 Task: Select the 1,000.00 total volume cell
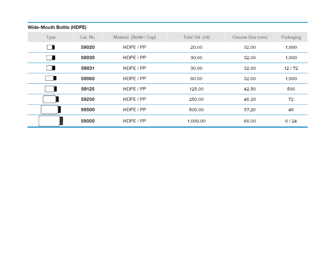[196, 121]
